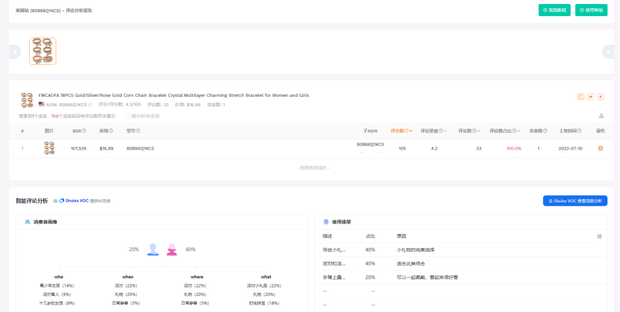Click the 100.0% review share value
This screenshot has height=312, width=620.
(x=514, y=149)
